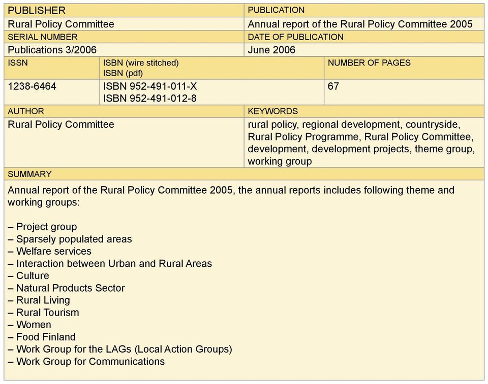Image resolution: width=488 pixels, height=384 pixels.
Task: Click the summary sentence beginning 'Annual report of the Rural'
Action: click(x=231, y=190)
